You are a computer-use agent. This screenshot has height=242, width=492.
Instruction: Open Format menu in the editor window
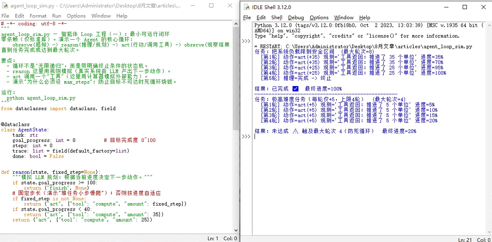(38, 16)
